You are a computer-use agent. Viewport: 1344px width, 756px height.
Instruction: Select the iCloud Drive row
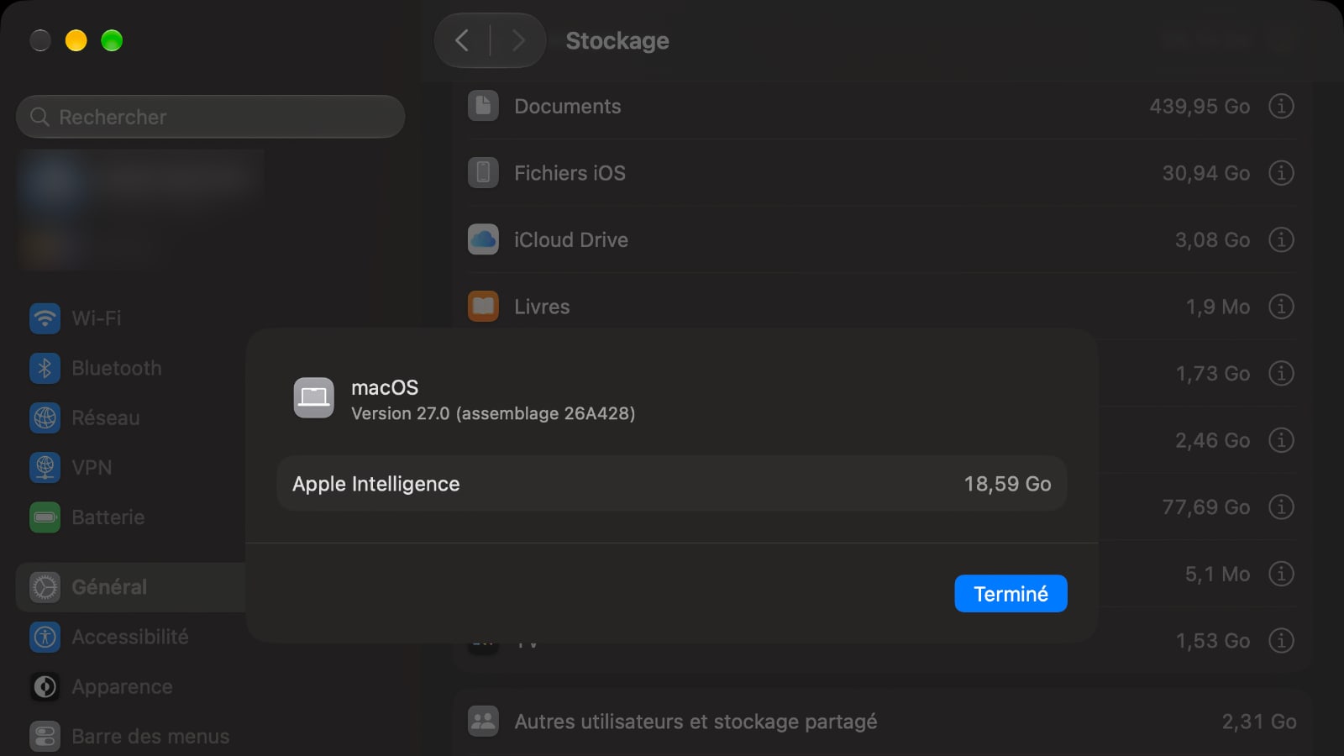(x=882, y=239)
